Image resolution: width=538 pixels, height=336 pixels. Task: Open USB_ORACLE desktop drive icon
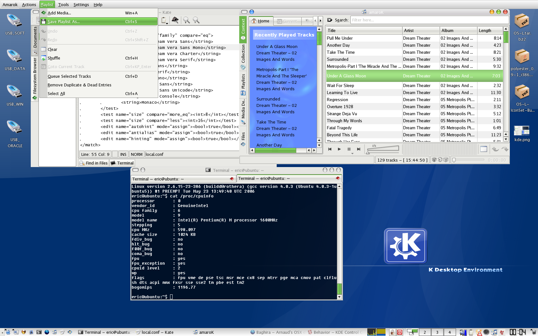coord(15,133)
